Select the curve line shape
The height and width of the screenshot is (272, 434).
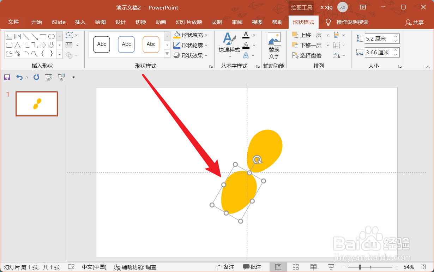click(x=35, y=54)
